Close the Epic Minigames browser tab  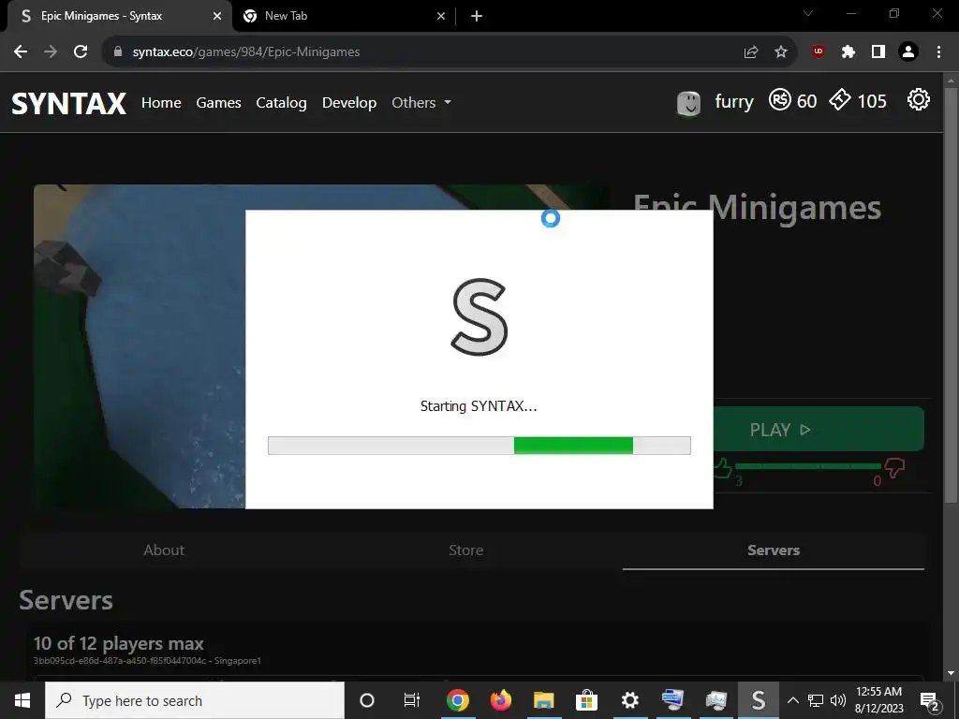pos(217,16)
